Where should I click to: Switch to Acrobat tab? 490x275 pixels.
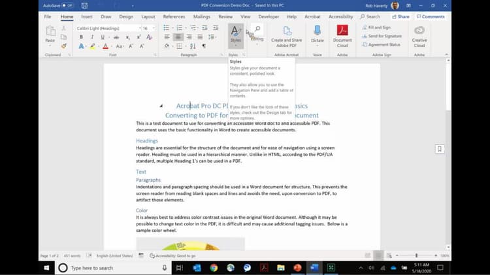(312, 16)
